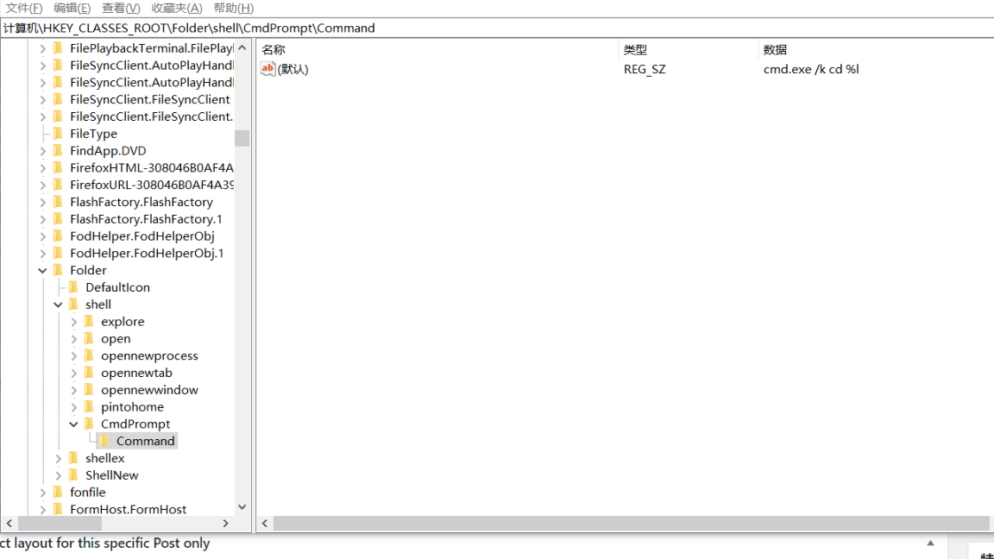This screenshot has height=559, width=994.
Task: Click the folder icon beside pintohome
Action: pyautogui.click(x=89, y=406)
